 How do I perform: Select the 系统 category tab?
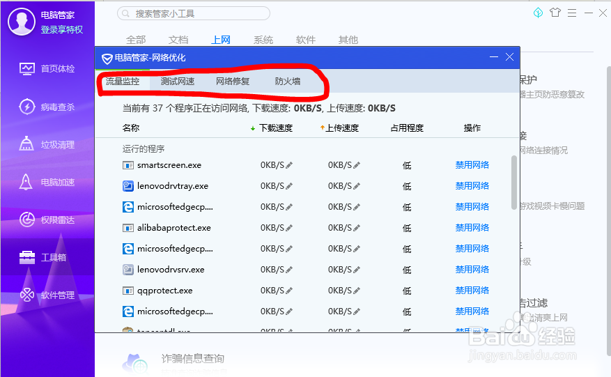coord(263,40)
